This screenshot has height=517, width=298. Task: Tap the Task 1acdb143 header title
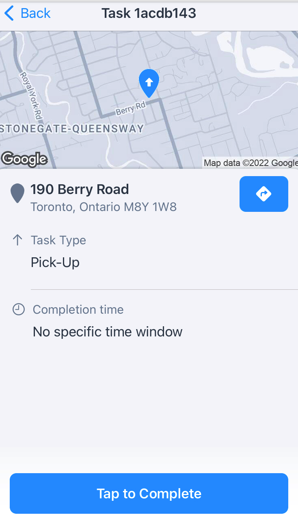point(149,13)
